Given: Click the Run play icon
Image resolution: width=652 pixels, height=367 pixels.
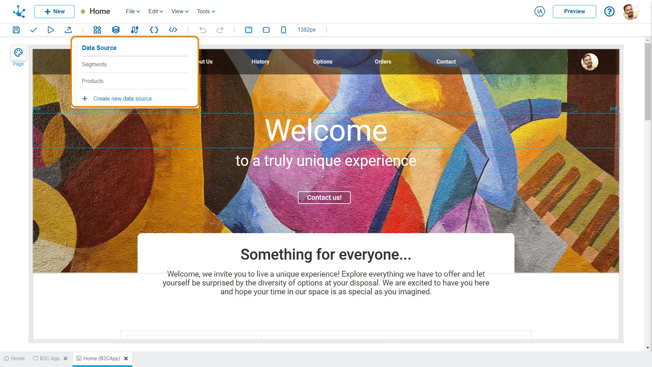Looking at the screenshot, I should [51, 30].
